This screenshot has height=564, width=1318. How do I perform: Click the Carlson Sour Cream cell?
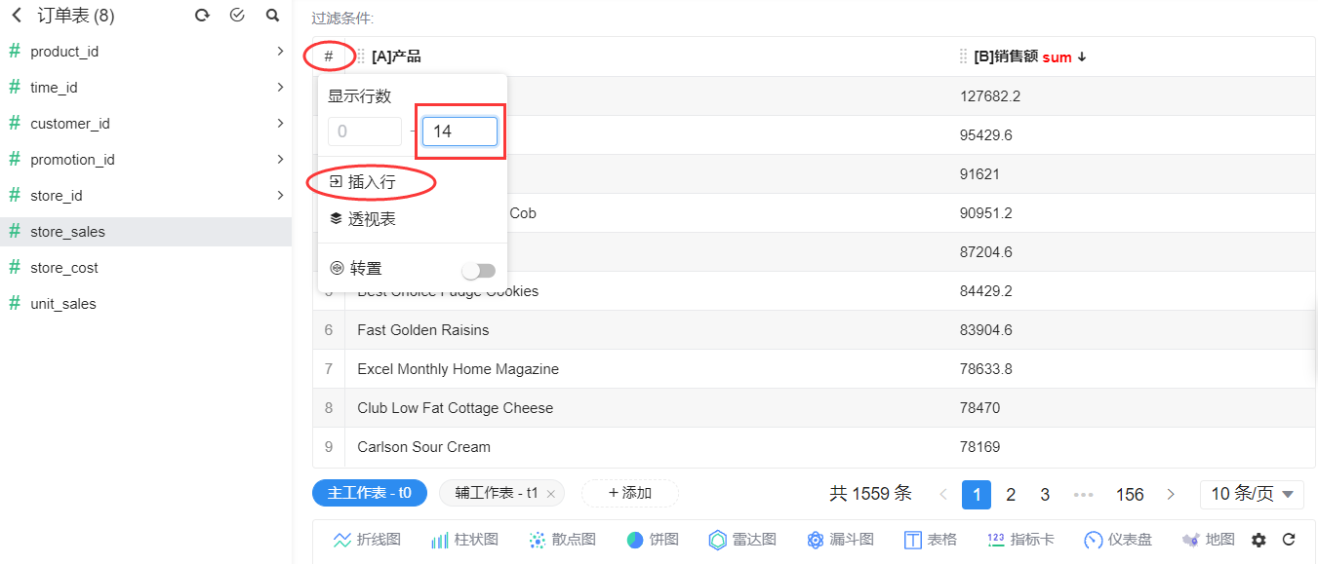647,447
